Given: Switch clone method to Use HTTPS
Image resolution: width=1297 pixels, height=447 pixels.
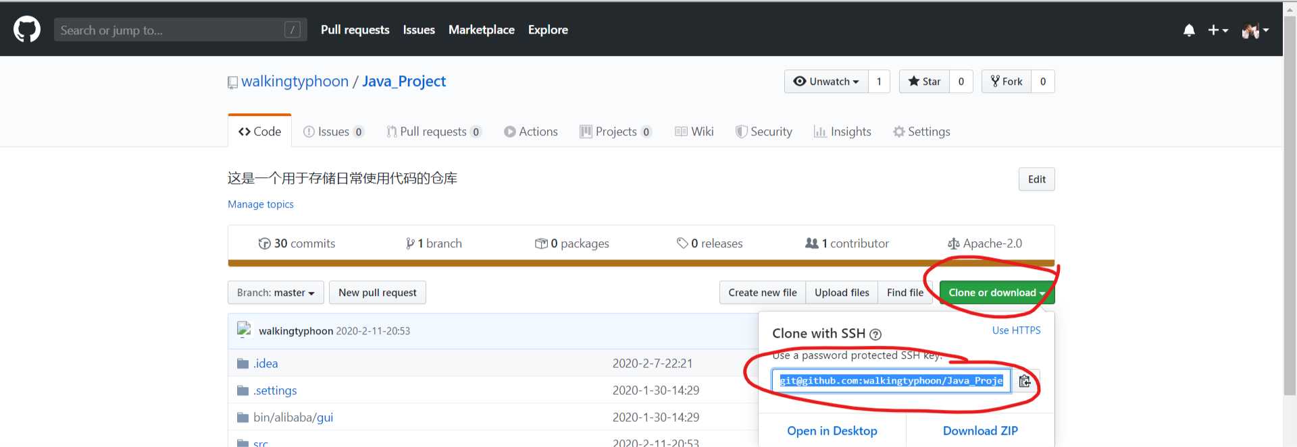Looking at the screenshot, I should 1016,330.
